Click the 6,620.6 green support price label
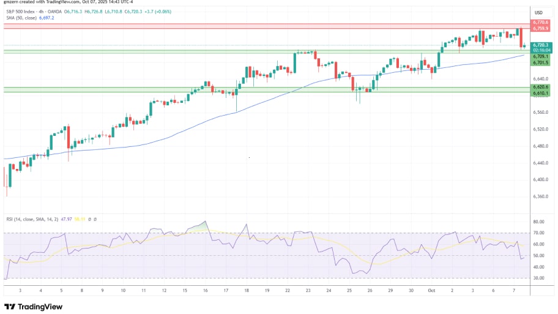Image resolution: width=558 pixels, height=314 pixels. pyautogui.click(x=540, y=87)
